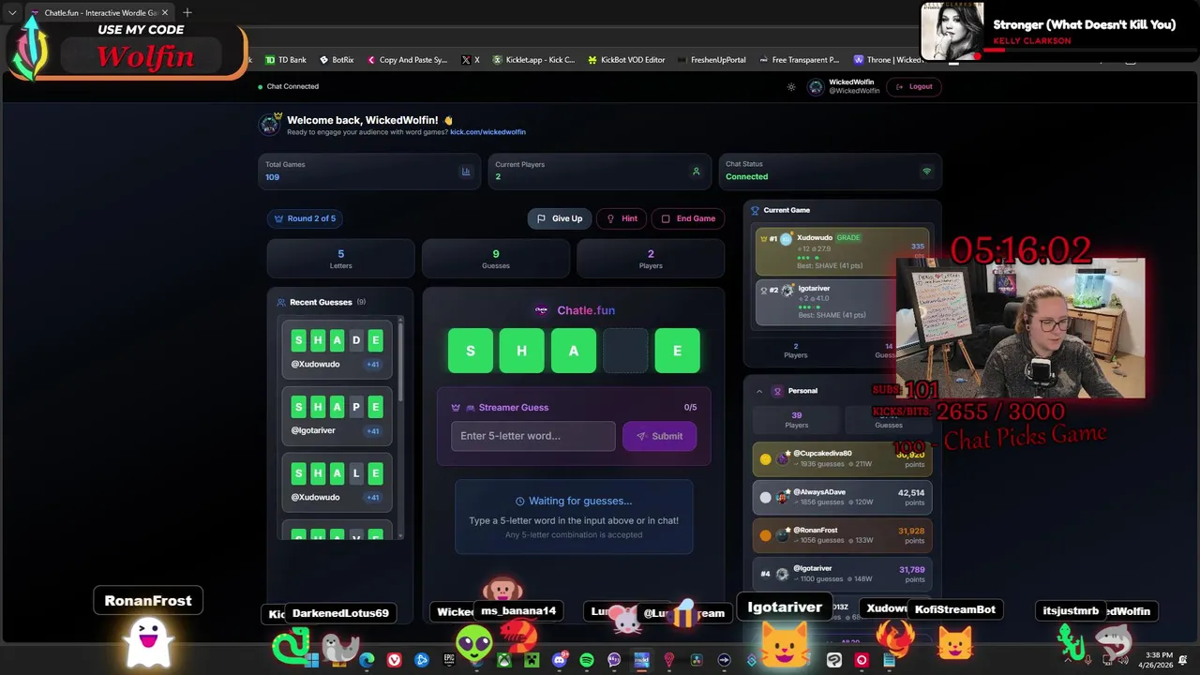Focus the 5-letter word input field
Image resolution: width=1200 pixels, height=675 pixels.
click(532, 436)
